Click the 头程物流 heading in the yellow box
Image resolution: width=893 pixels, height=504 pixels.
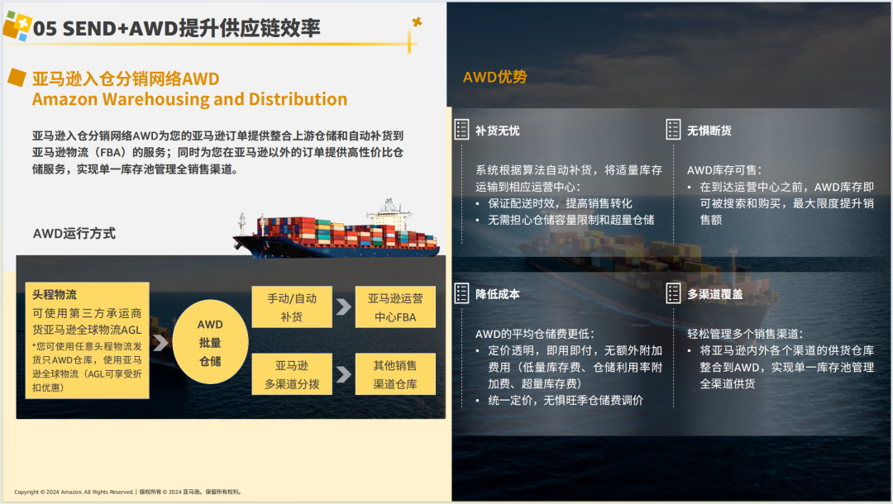(54, 295)
